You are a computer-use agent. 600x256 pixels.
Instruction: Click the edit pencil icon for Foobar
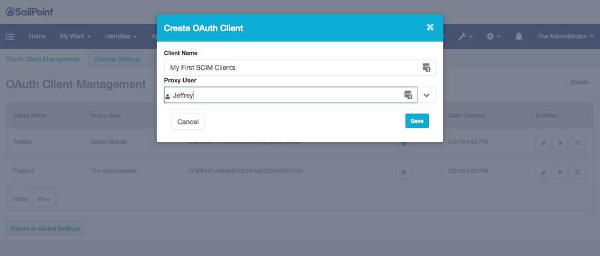click(543, 142)
